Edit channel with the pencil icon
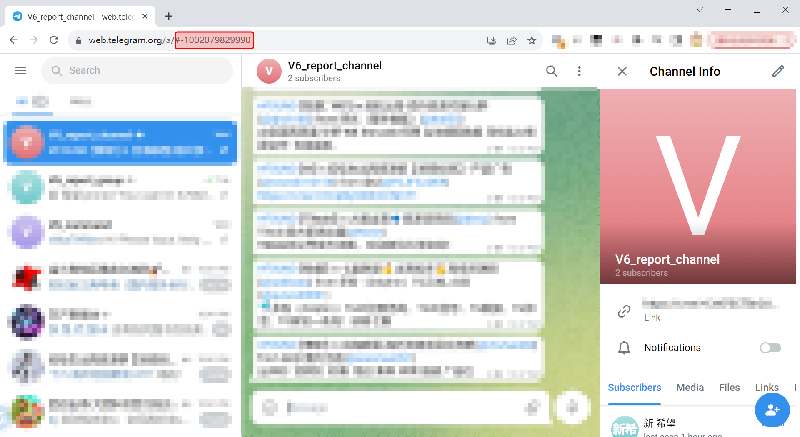 pyautogui.click(x=778, y=71)
